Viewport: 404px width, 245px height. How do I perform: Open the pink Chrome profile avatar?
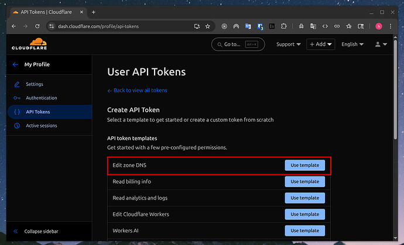378,26
